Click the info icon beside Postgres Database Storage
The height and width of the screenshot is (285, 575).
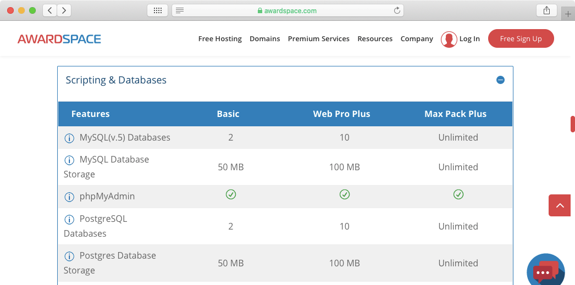69,256
